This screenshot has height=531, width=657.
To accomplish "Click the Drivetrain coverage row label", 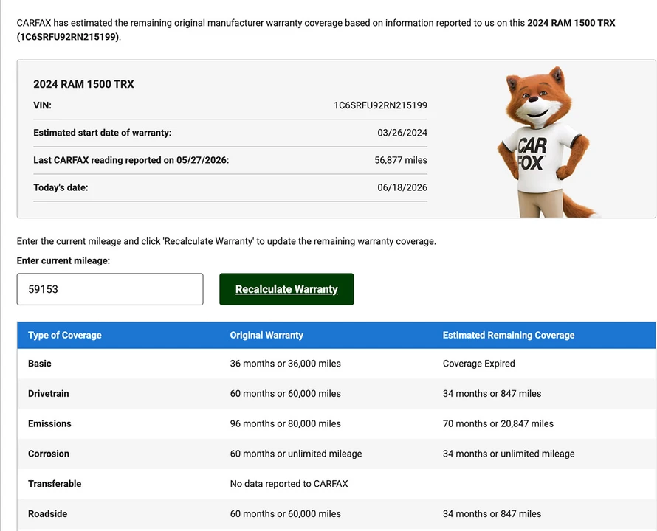I will click(49, 394).
